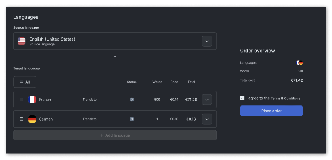Click the German row status icon
Image resolution: width=332 pixels, height=160 pixels.
click(132, 119)
